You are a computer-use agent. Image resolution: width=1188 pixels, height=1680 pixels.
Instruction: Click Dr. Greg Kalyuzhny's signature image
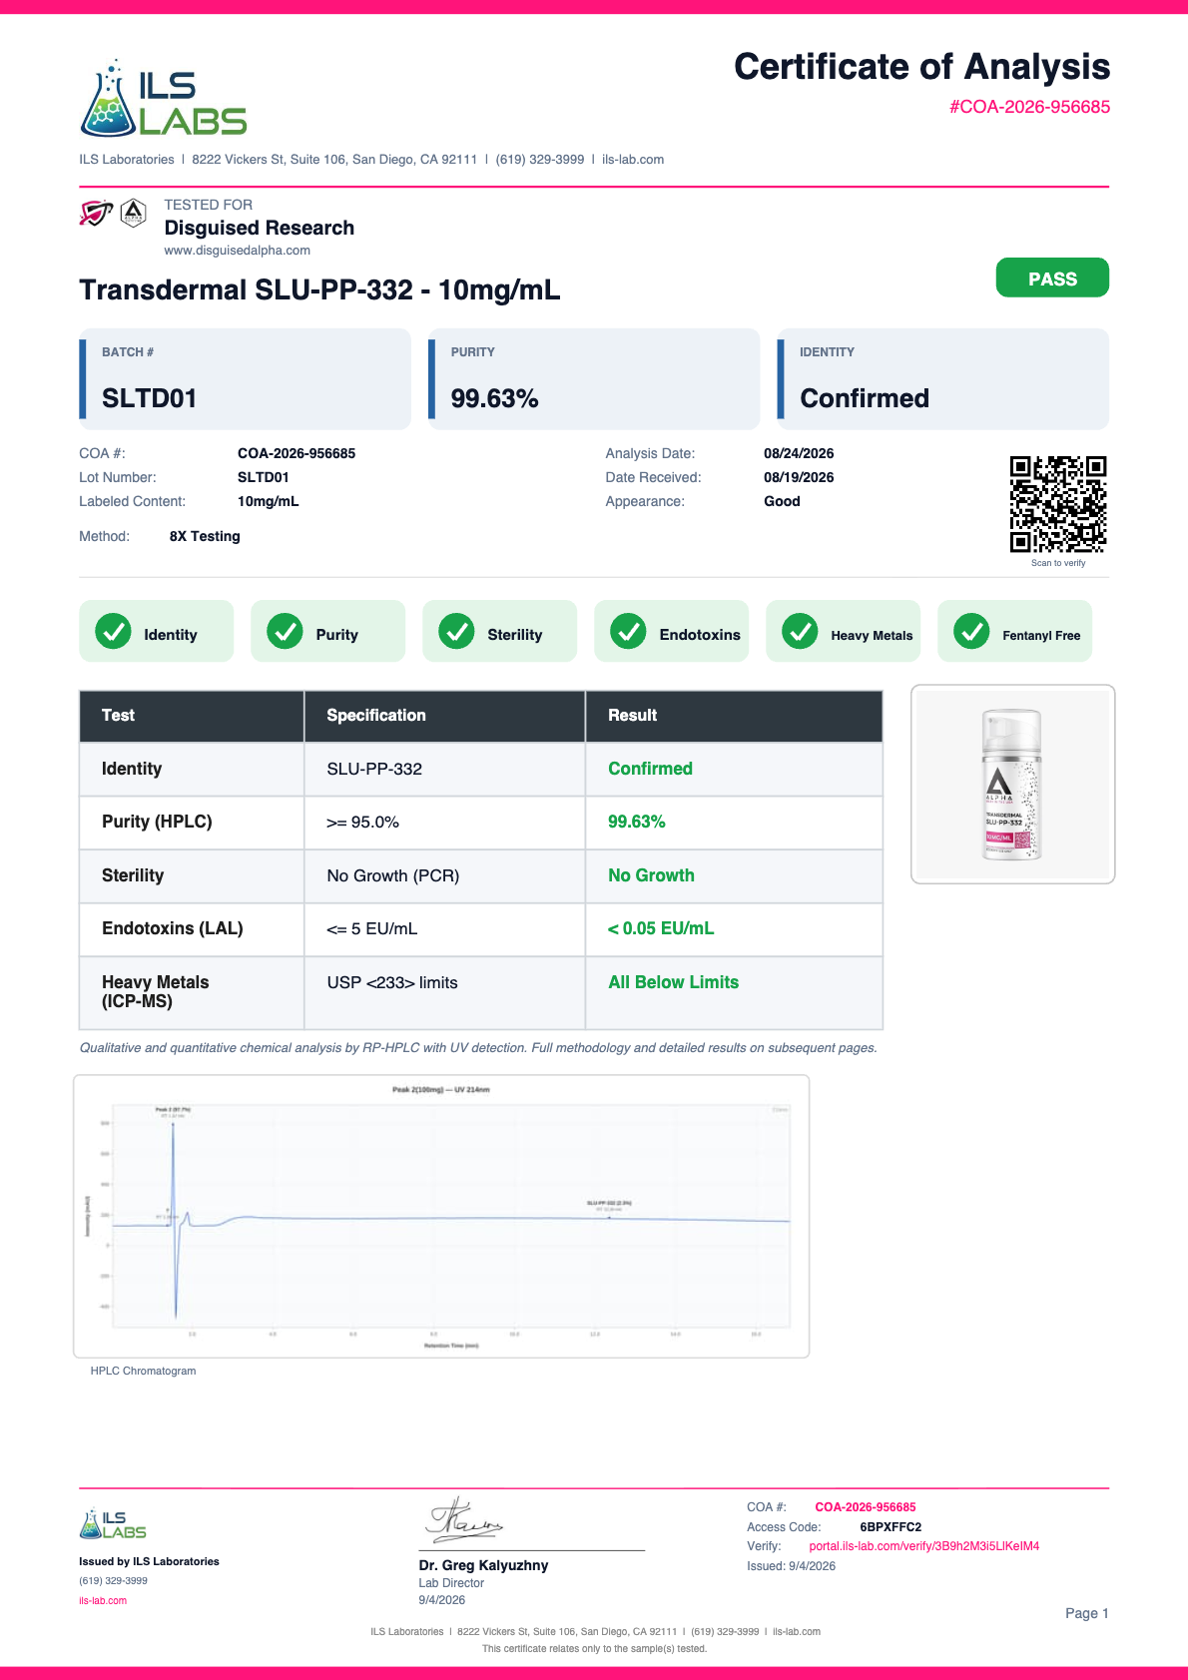pos(465,1520)
